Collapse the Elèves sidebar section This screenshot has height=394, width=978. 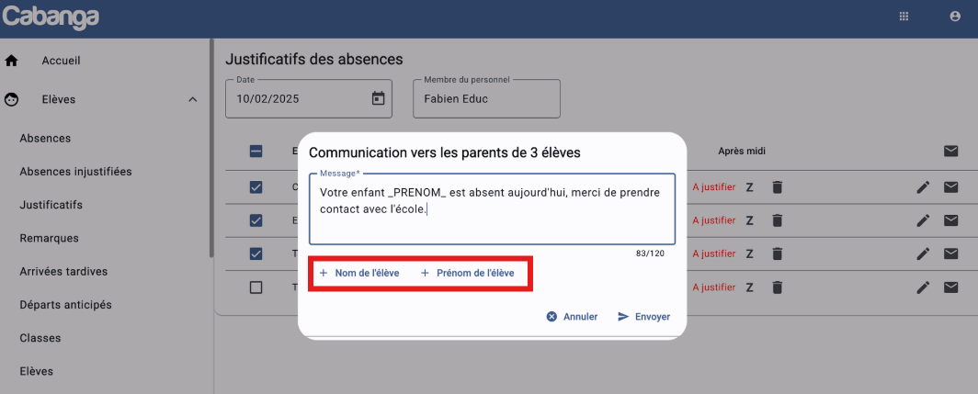(x=192, y=99)
